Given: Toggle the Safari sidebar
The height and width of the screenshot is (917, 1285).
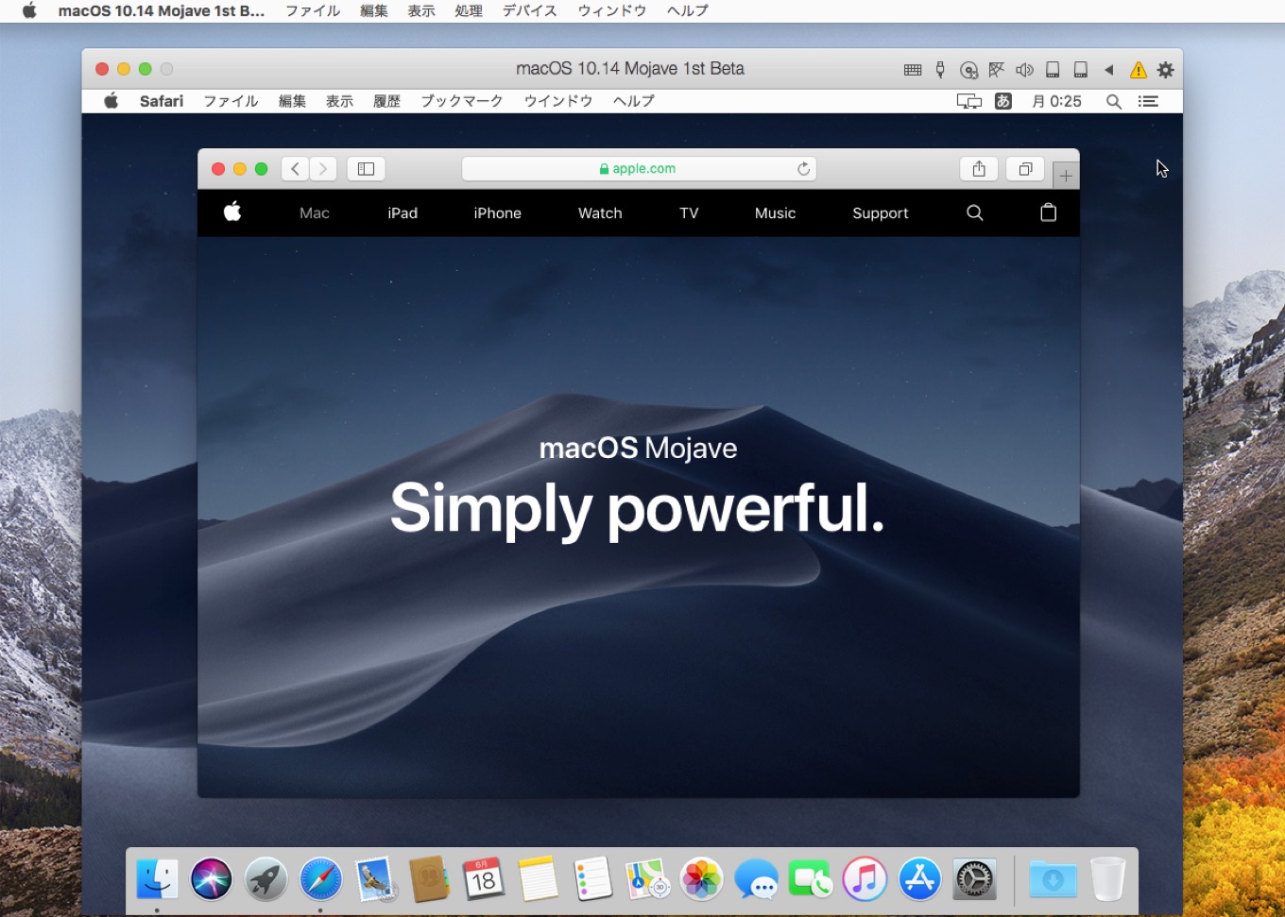Looking at the screenshot, I should pyautogui.click(x=367, y=169).
